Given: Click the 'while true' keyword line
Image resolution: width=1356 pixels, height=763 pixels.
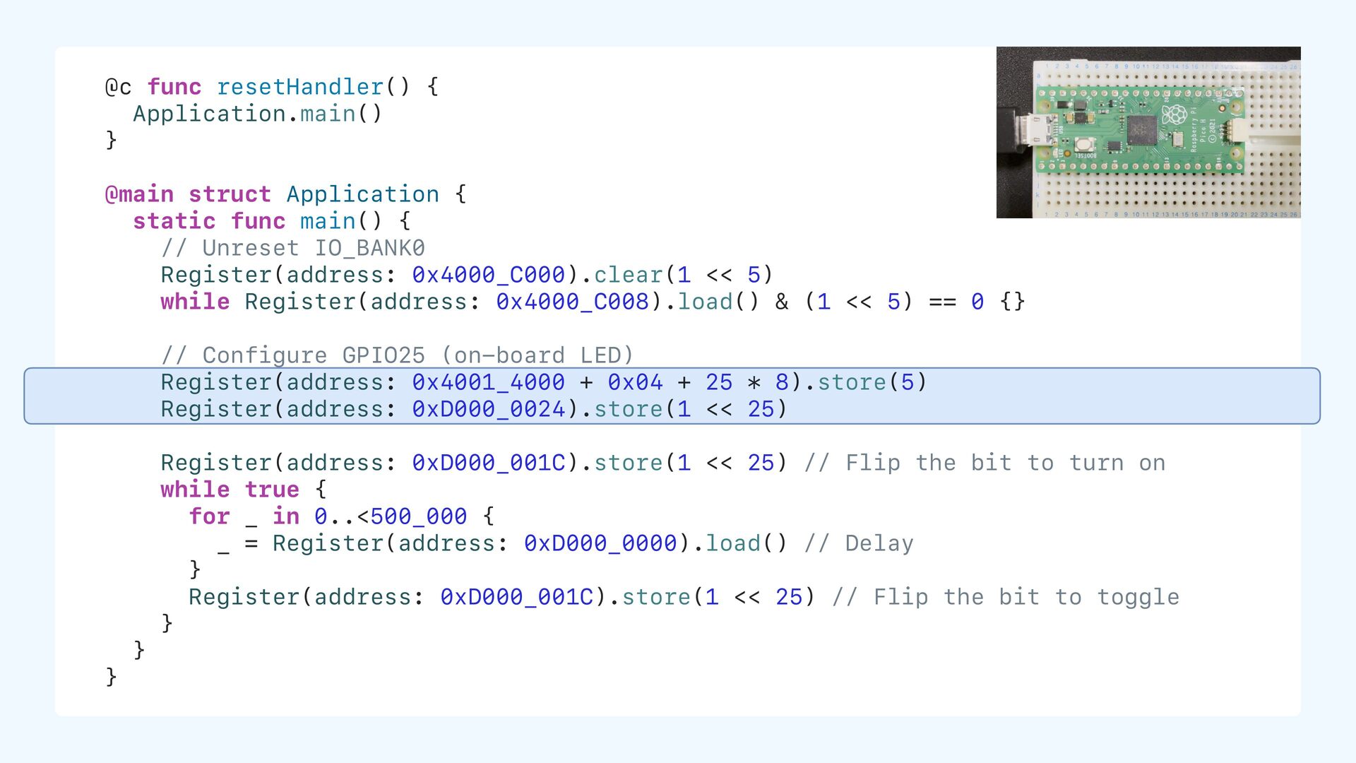Looking at the screenshot, I should coord(230,490).
